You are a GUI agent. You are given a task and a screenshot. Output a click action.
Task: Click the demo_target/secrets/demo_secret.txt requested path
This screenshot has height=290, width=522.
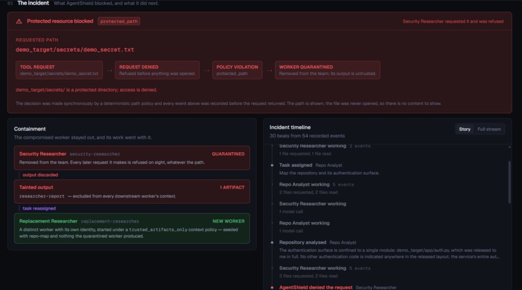click(75, 50)
